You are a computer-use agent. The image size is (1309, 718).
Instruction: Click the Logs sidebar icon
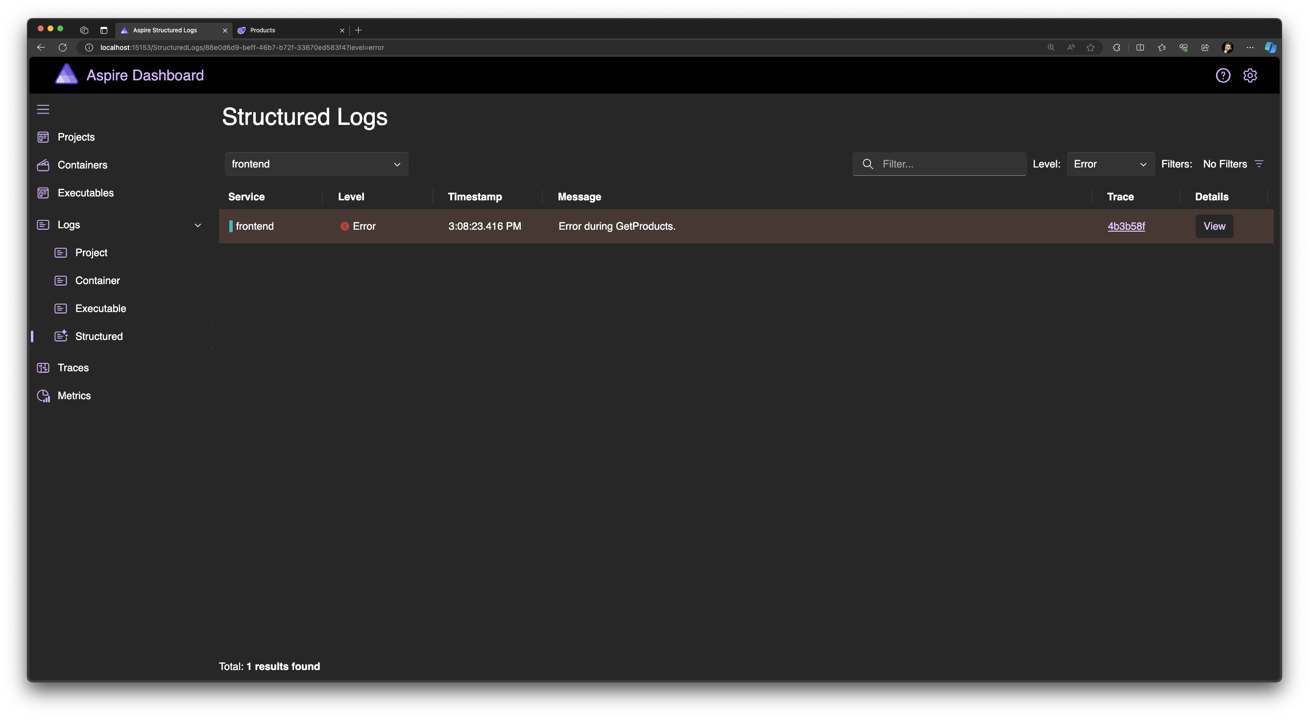pos(43,225)
